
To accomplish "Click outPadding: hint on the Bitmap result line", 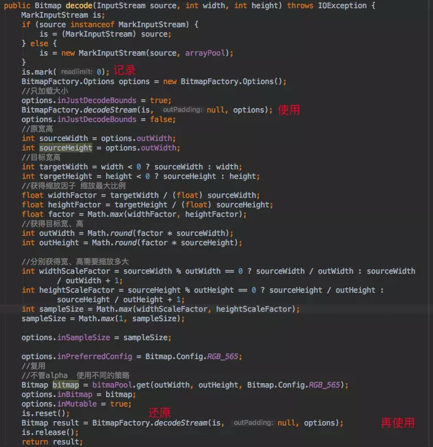I will point(253,423).
